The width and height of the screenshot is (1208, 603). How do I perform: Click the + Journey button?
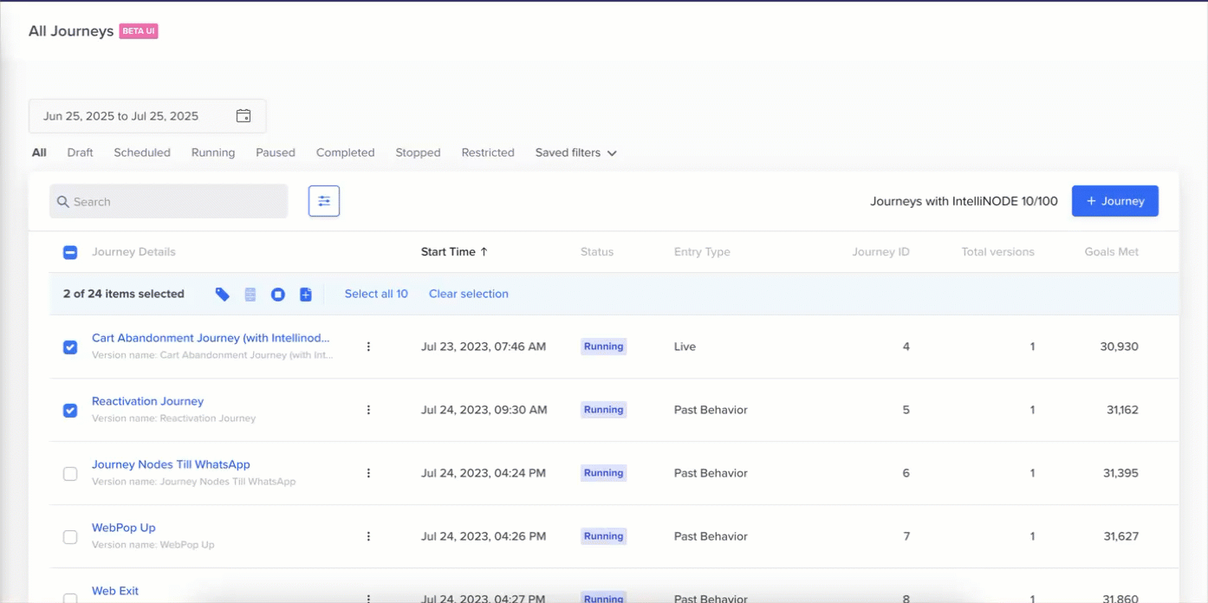click(x=1115, y=201)
